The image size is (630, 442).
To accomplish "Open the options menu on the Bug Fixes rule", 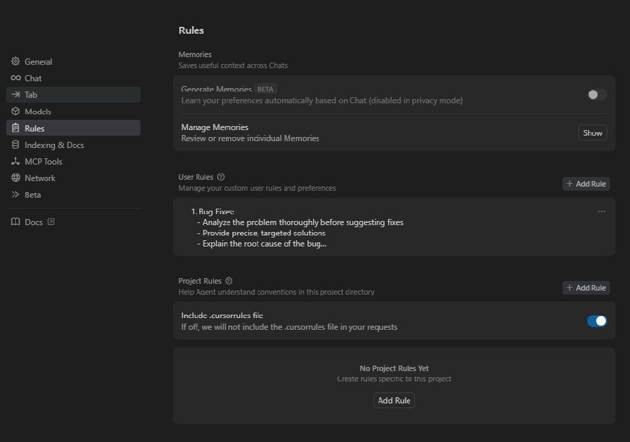I will point(601,211).
